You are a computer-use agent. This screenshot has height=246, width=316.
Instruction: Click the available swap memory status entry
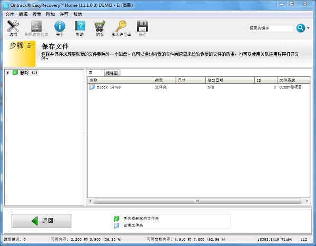186,240
